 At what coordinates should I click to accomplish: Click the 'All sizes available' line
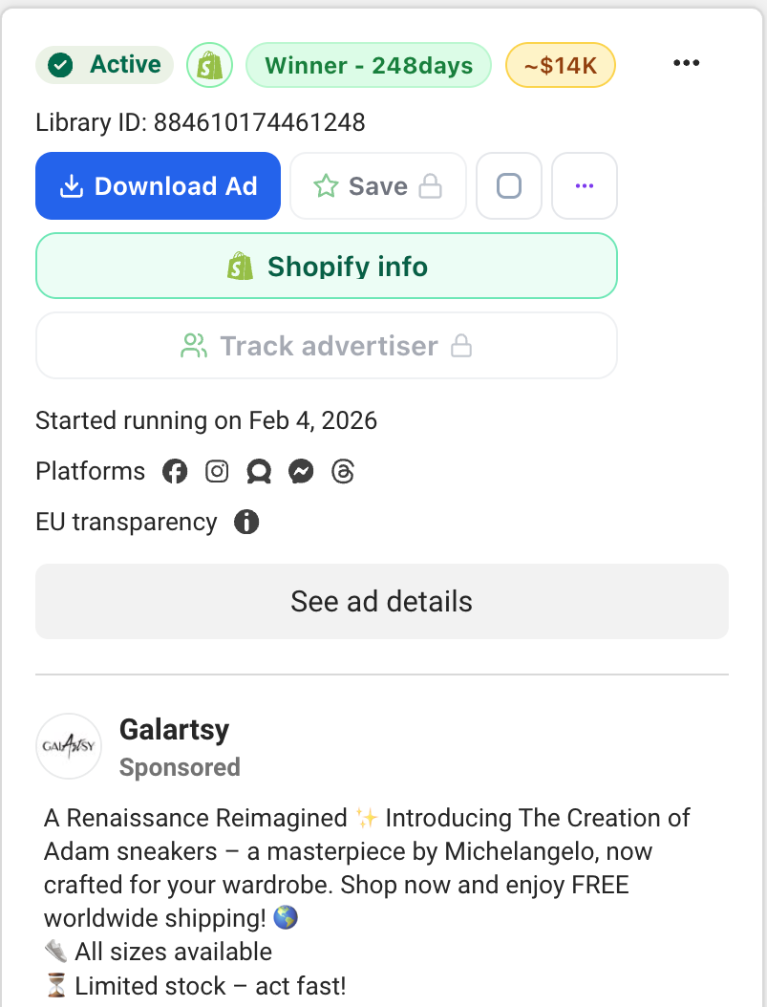coord(158,952)
